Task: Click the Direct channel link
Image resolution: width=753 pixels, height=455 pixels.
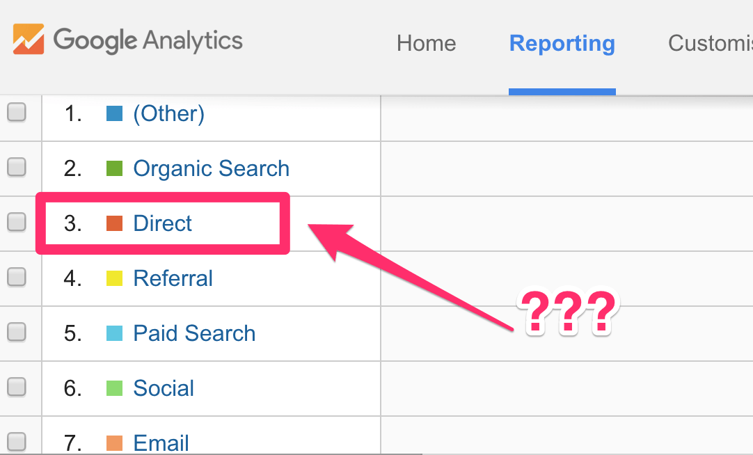Action: pyautogui.click(x=162, y=223)
